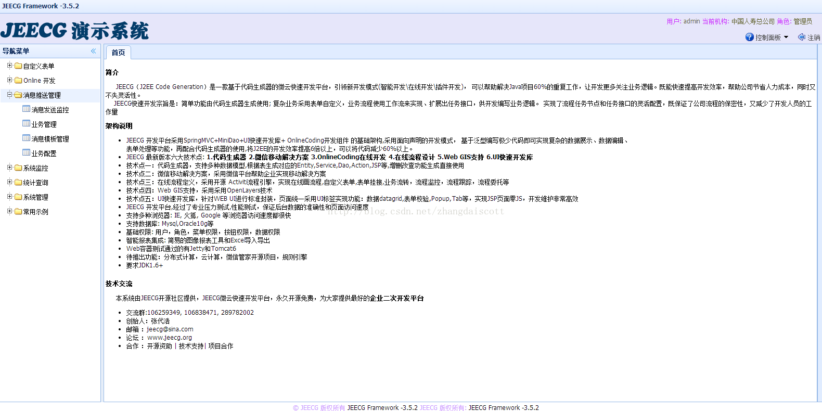Click the 要求JDK1.6+ list item
Screen dimensions: 822x411
tap(144, 265)
